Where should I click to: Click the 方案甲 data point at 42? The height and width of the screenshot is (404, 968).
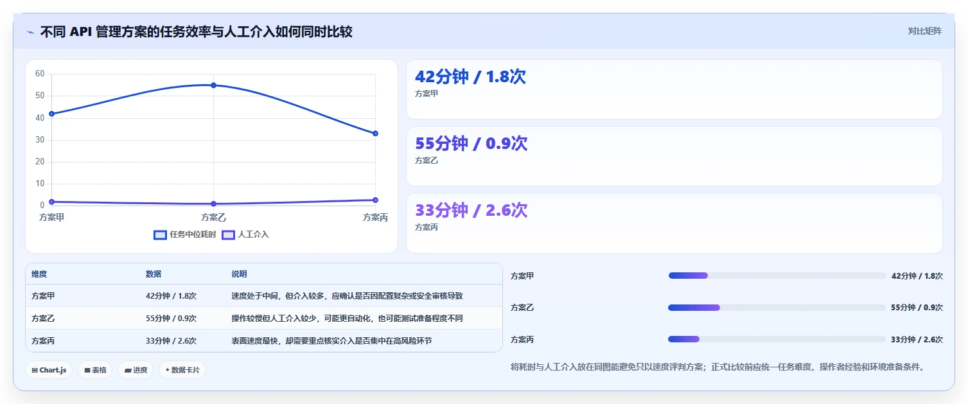tap(51, 114)
